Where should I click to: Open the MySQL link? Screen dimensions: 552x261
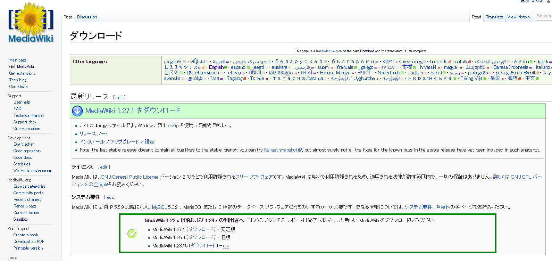(x=160, y=207)
